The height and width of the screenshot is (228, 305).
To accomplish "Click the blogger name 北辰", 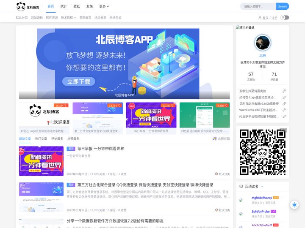I will point(263,56).
